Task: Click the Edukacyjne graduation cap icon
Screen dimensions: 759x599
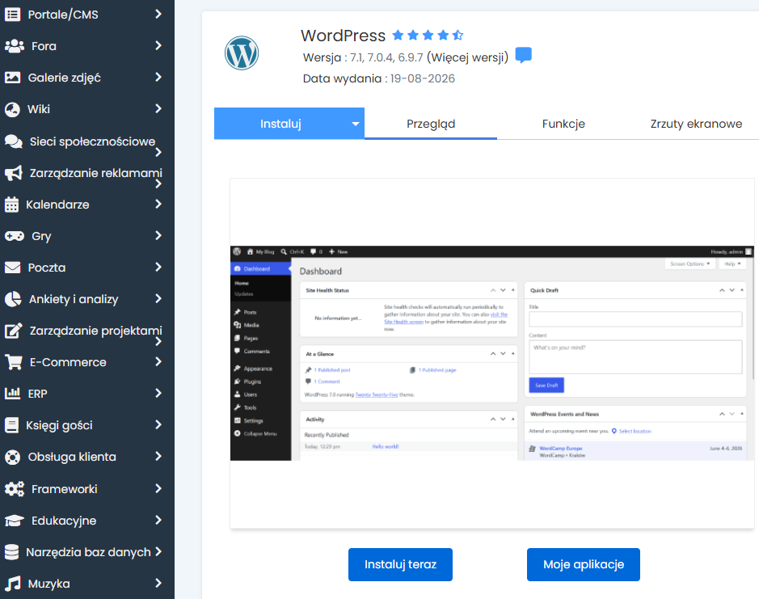Action: point(14,521)
